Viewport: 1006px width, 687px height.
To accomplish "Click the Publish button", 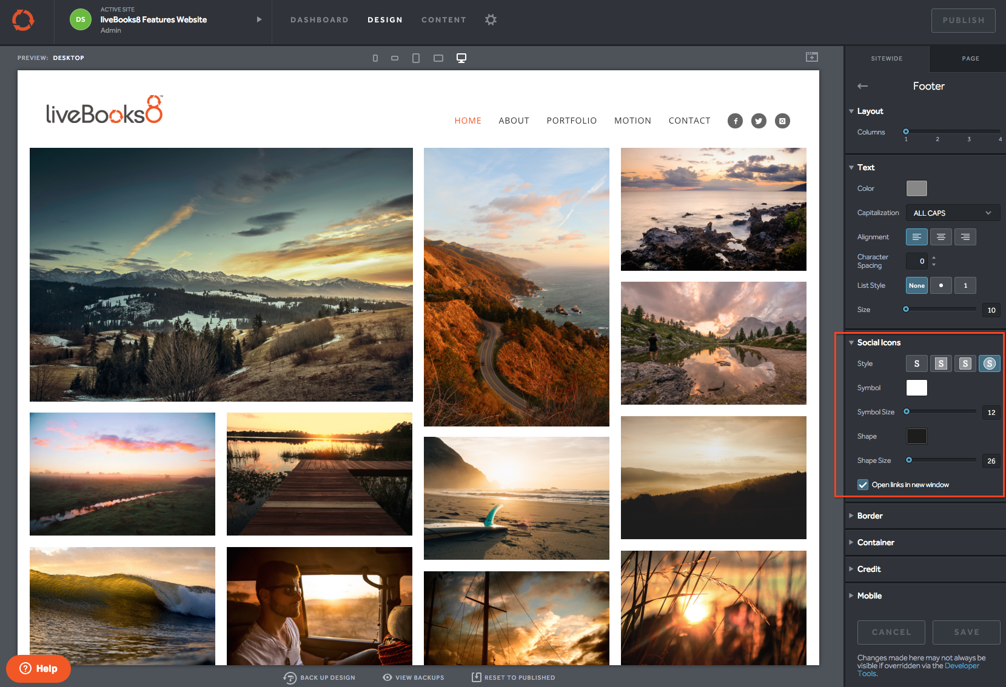I will pos(963,21).
